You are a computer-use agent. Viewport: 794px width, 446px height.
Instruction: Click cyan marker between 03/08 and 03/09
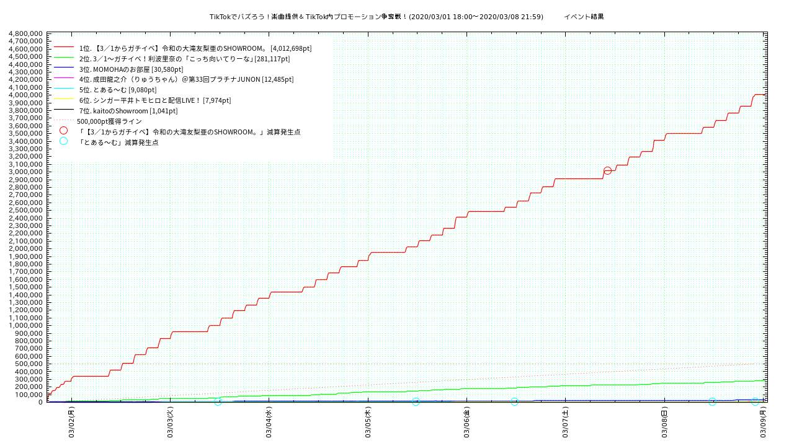point(712,402)
